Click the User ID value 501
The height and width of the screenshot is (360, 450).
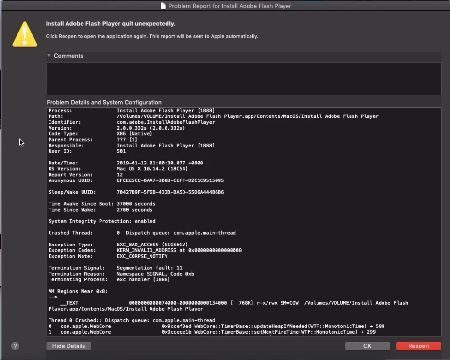pyautogui.click(x=121, y=151)
